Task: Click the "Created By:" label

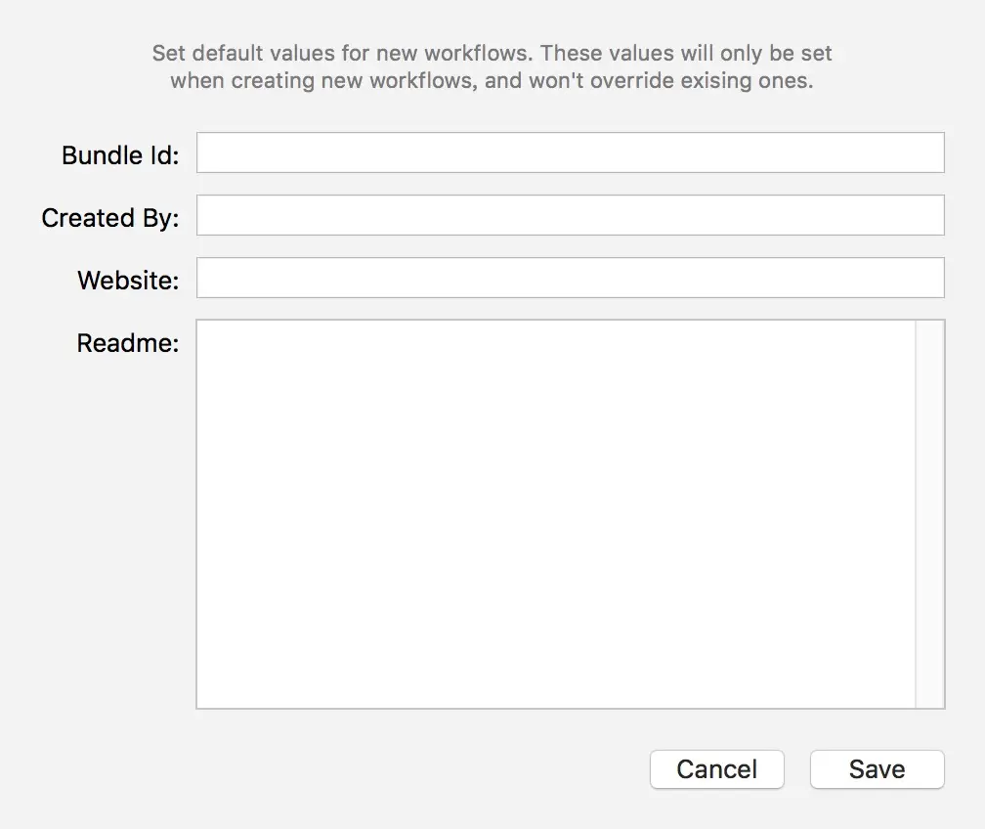Action: click(110, 218)
